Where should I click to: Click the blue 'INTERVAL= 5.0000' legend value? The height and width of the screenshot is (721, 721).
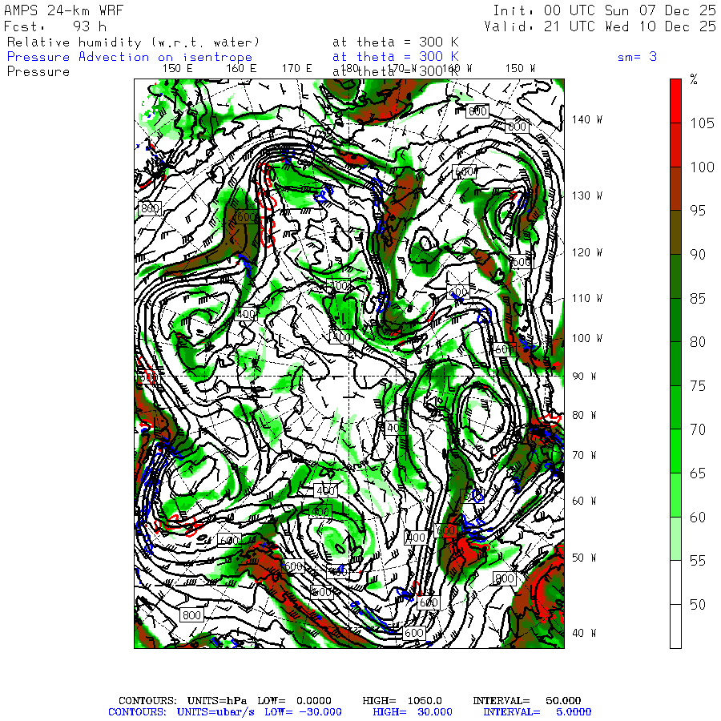click(537, 712)
